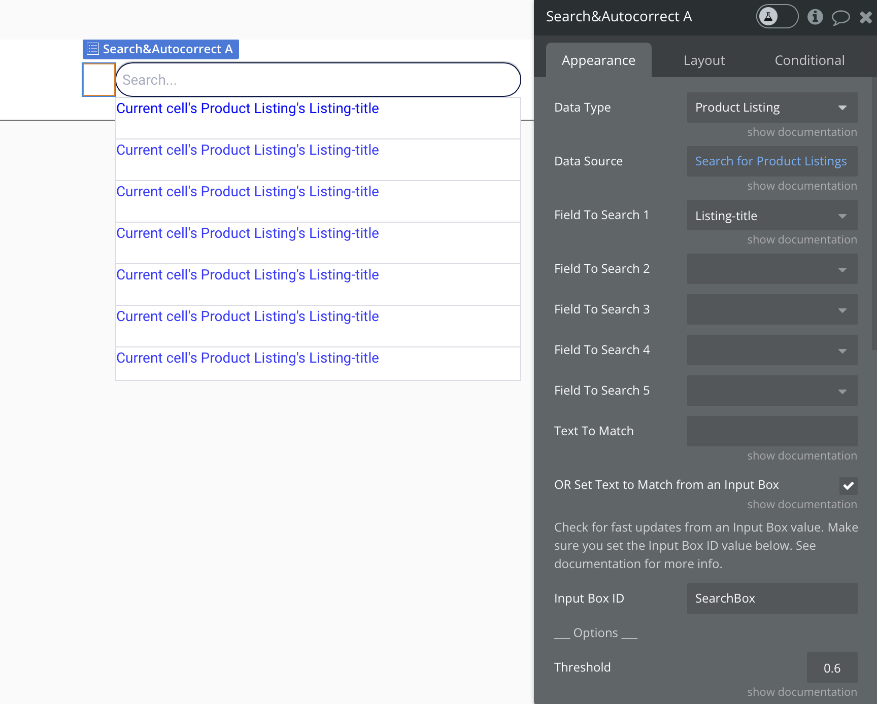Click the Threshold value field
877x704 pixels.
coord(832,667)
